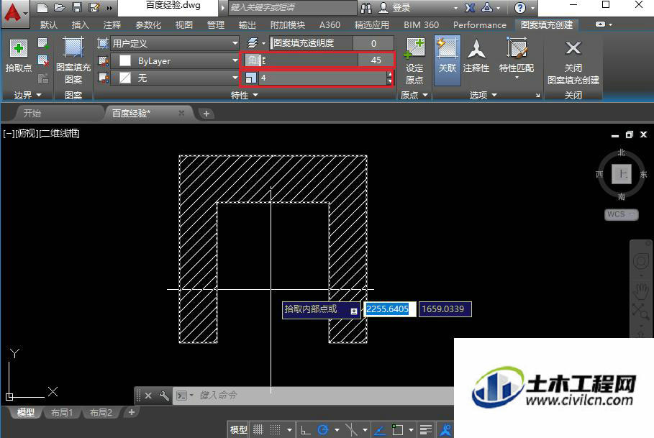Click the remove boundary objects icon
654x438 pixels.
click(43, 61)
